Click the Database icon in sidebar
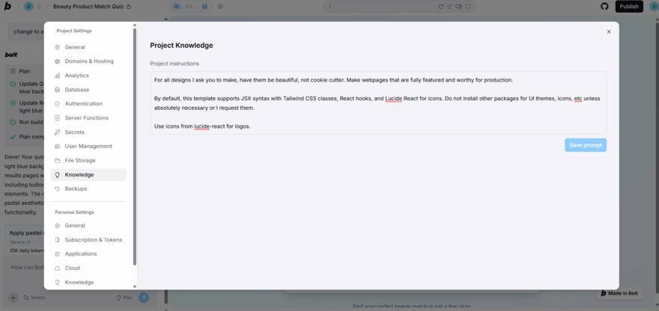Screen dimensions: 659x311 (58, 90)
